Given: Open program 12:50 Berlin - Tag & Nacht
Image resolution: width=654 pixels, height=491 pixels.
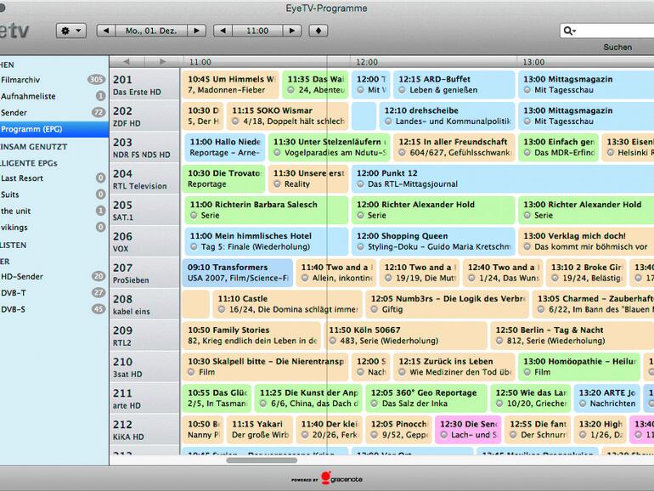Looking at the screenshot, I should [572, 336].
